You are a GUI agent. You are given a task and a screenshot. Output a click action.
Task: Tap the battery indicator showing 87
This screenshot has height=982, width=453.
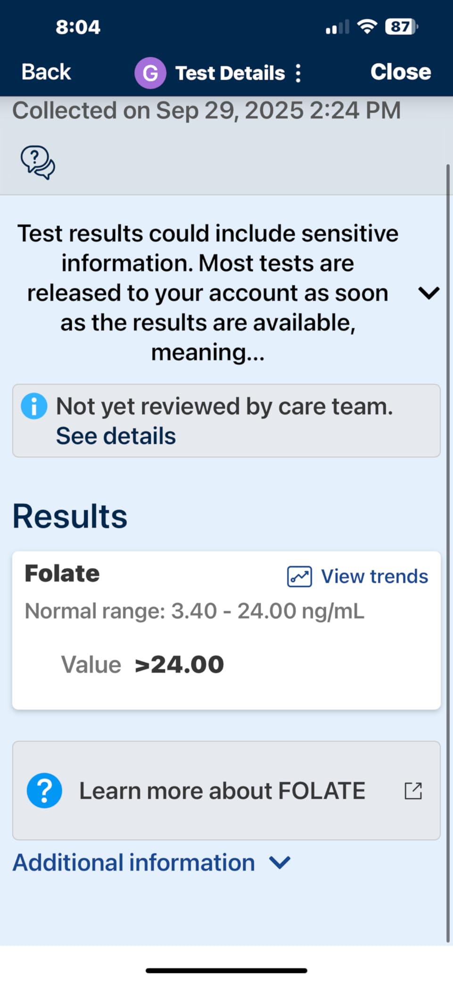pos(401,26)
